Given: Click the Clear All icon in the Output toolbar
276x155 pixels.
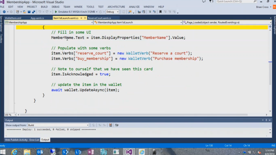Looking at the screenshot, I should click(111, 125).
